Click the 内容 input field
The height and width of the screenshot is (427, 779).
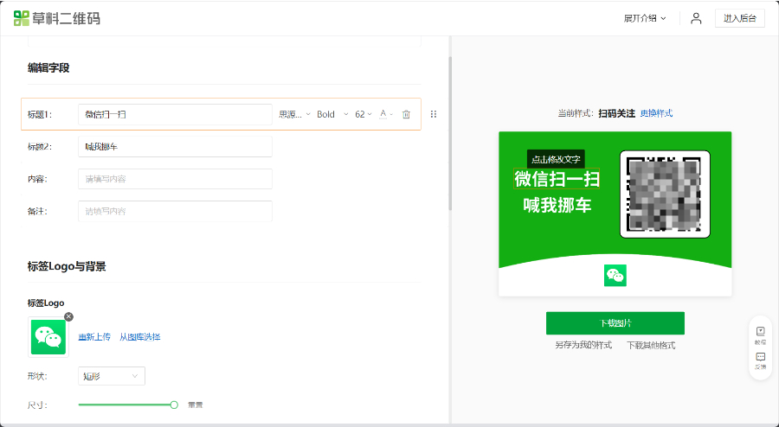click(175, 179)
